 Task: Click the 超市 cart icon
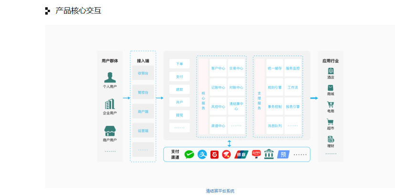330,122
